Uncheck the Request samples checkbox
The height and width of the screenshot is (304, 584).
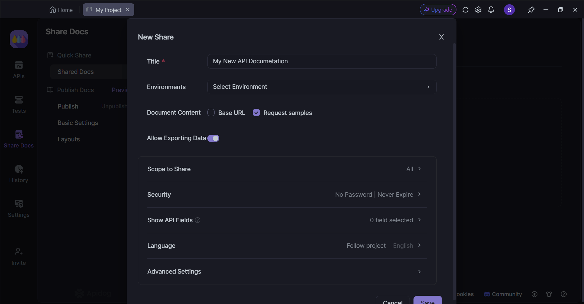tap(256, 112)
